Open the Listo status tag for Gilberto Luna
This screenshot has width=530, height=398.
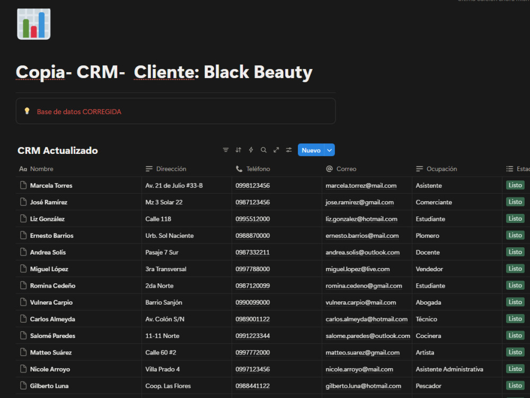tap(515, 385)
